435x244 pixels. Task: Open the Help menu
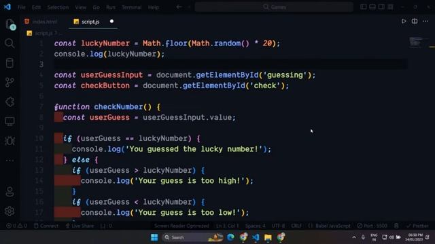(153, 7)
